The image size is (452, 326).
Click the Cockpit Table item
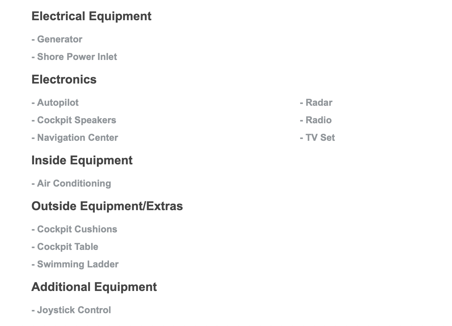click(x=67, y=247)
